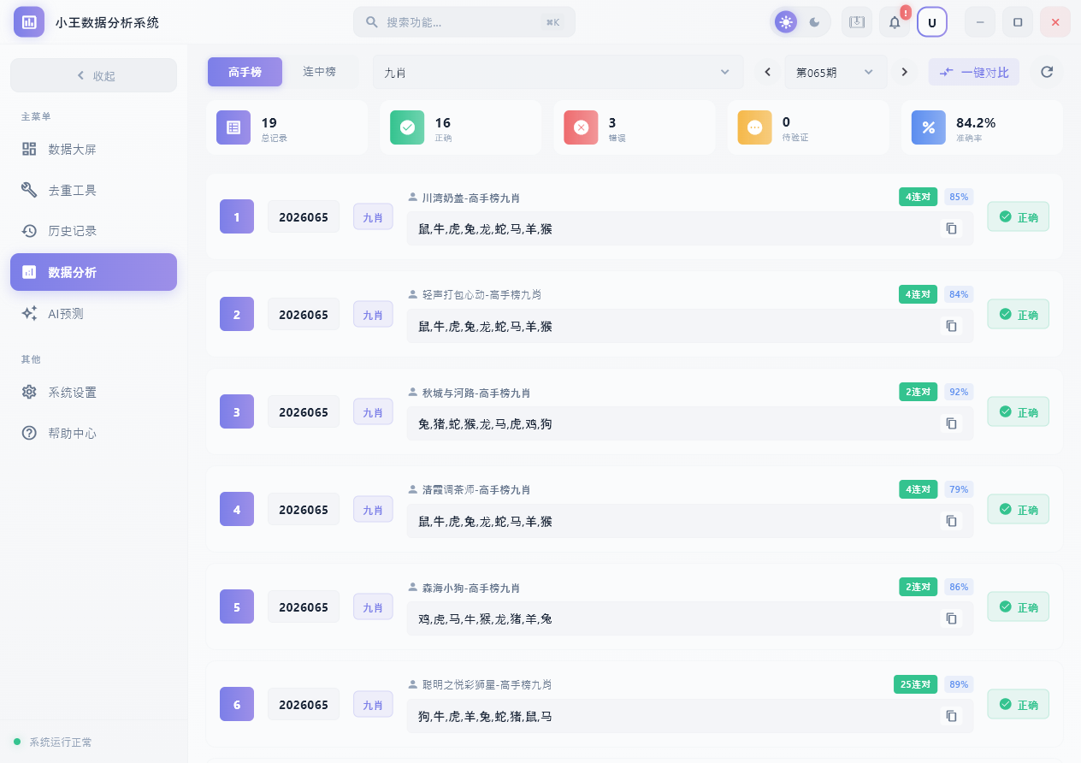Open the 九肖 category dropdown

(x=558, y=72)
